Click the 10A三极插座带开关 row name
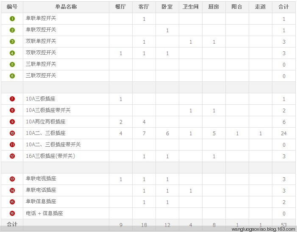Screen dimensions: 297x232 coord(48,110)
